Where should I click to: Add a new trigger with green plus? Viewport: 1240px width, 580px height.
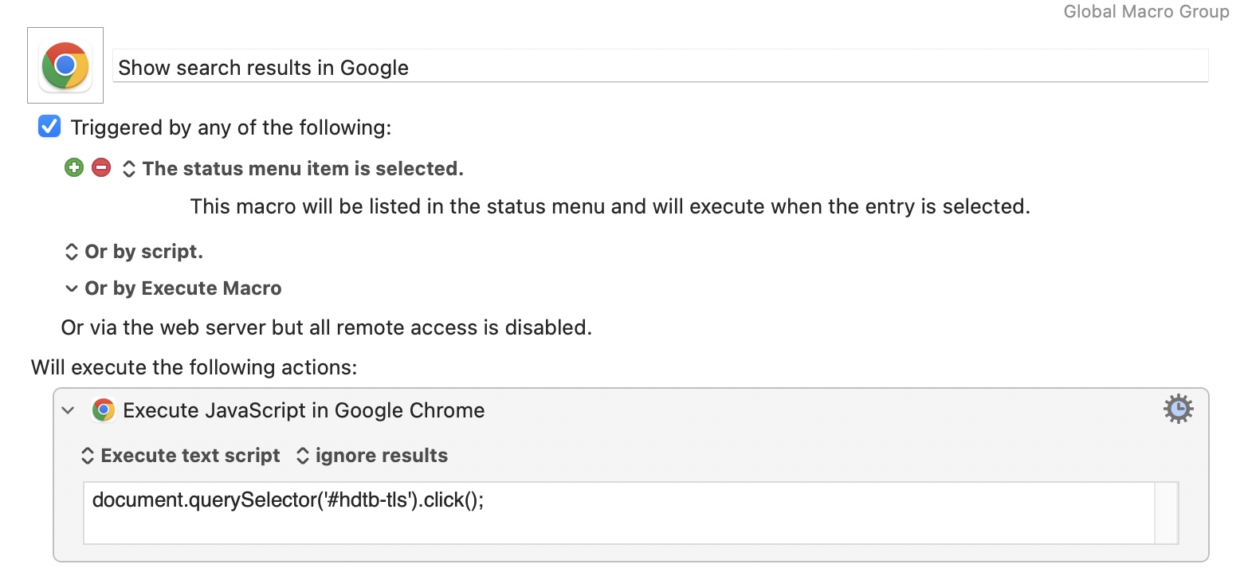tap(74, 168)
